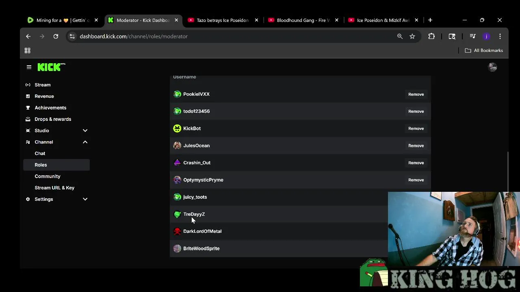Open the Stream page
Viewport: 520px width, 292px height.
click(x=43, y=85)
